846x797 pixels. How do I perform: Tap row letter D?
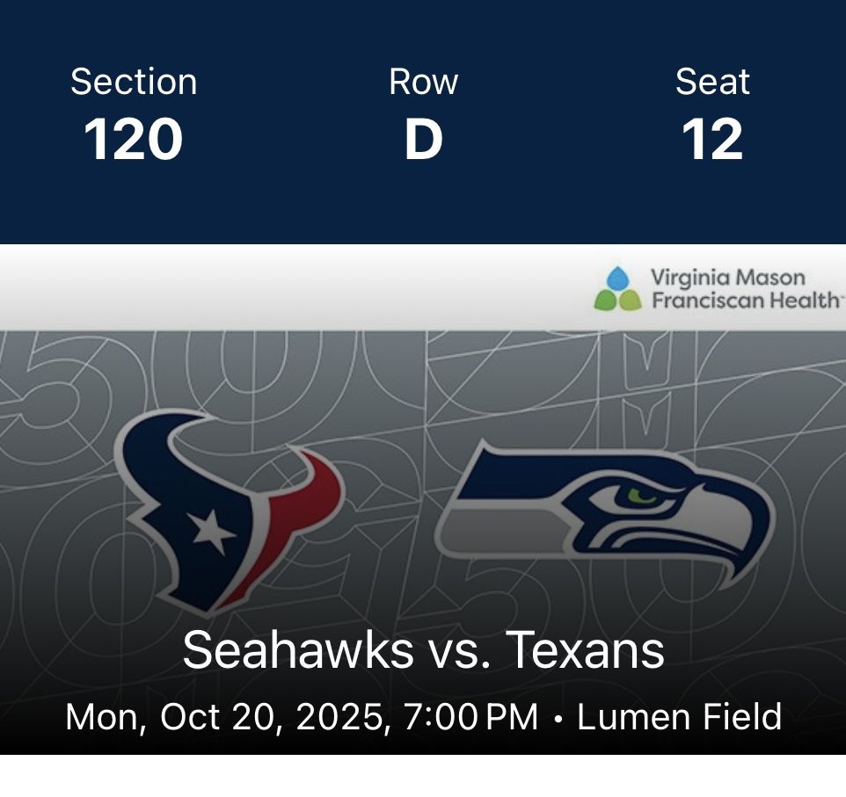(x=423, y=140)
